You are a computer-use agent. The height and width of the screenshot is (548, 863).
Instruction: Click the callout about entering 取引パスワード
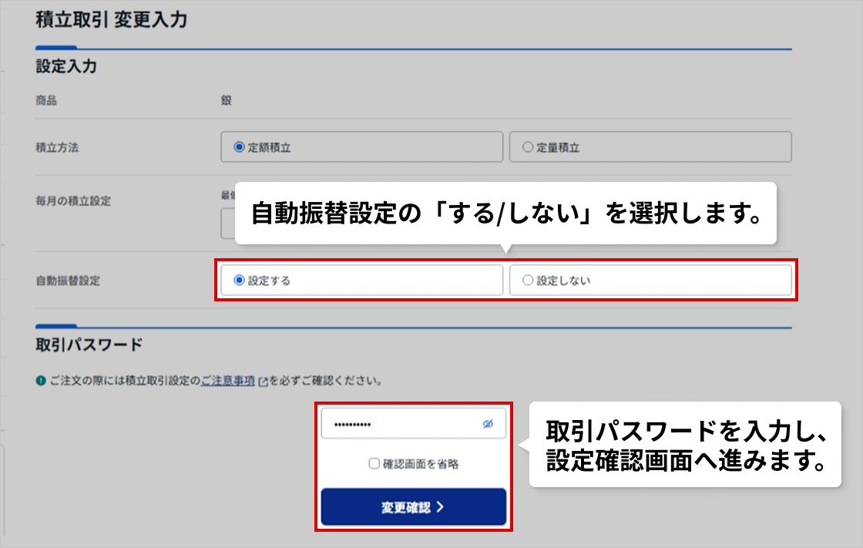[x=684, y=445]
